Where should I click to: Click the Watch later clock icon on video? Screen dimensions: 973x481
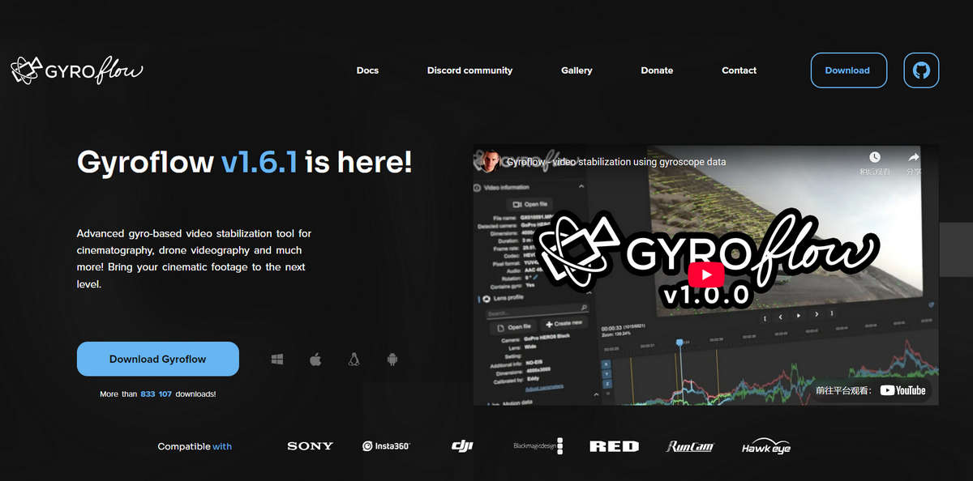[x=874, y=158]
